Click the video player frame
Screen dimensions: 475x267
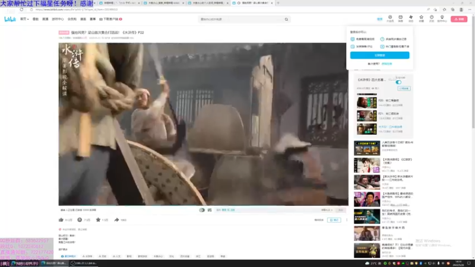point(203,124)
